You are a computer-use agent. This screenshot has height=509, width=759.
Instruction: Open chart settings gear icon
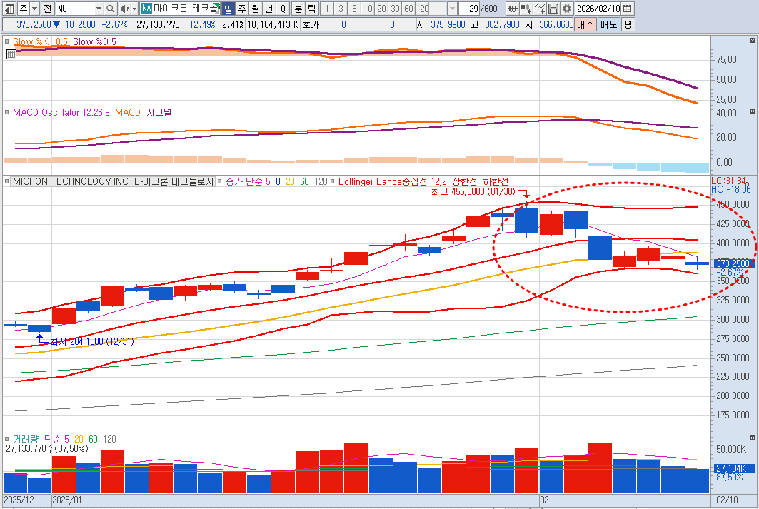pos(566,9)
